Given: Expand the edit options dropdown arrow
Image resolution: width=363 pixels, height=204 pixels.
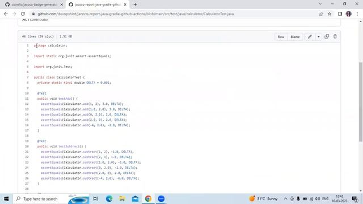Looking at the screenshot, I should 319,37.
